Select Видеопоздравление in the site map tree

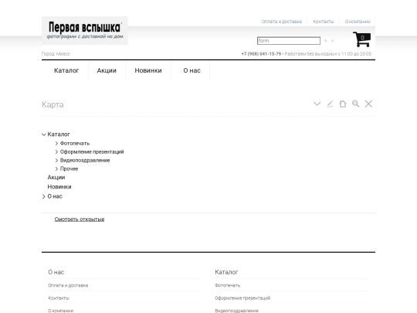(85, 160)
